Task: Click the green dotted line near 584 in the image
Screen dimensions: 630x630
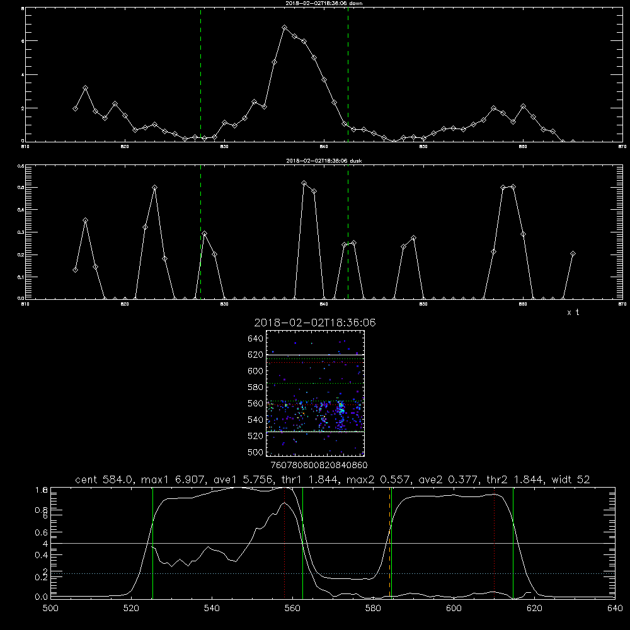Action: click(316, 384)
